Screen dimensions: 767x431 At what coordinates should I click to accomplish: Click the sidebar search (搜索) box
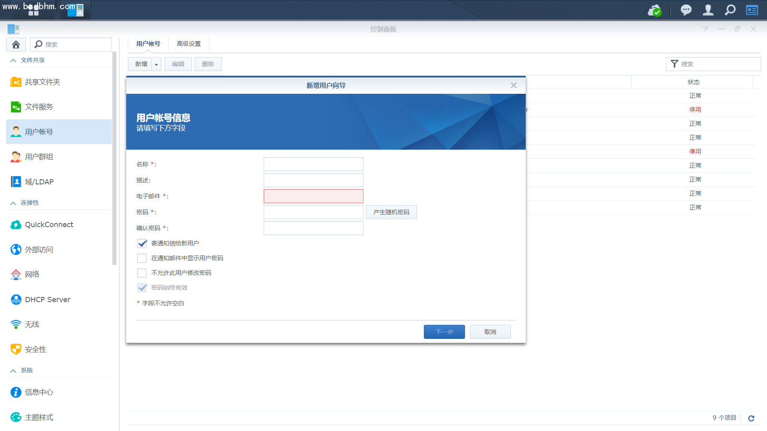point(71,44)
